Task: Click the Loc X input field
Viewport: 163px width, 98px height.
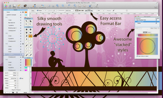Action: pyautogui.click(x=13, y=73)
